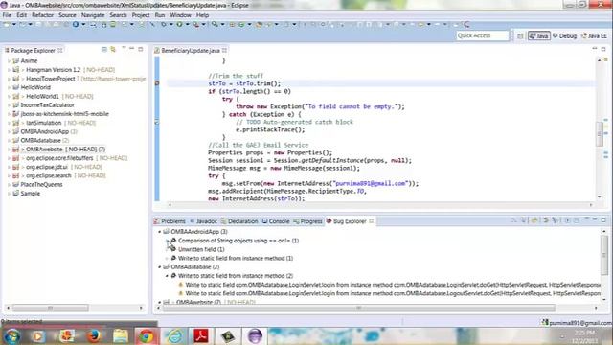
Task: Open the Project menu
Action: pyautogui.click(x=141, y=15)
